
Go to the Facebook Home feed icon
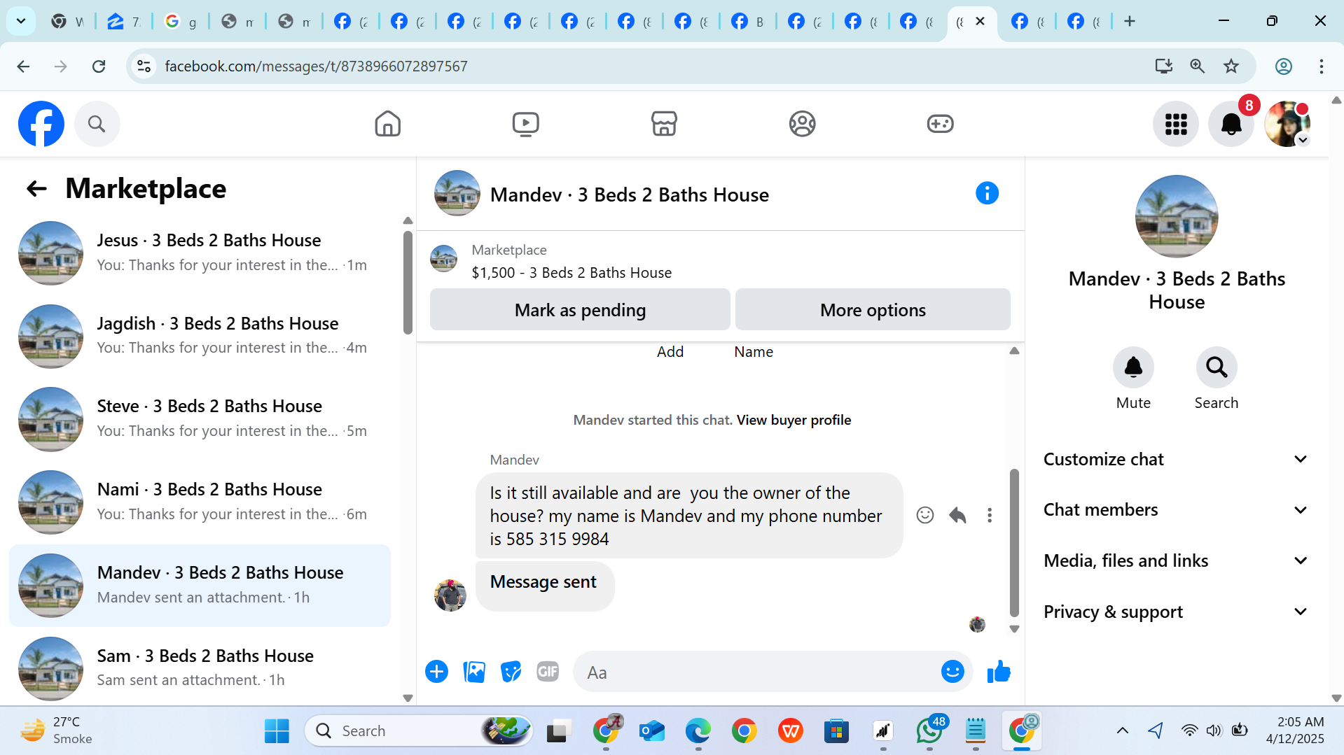point(387,124)
